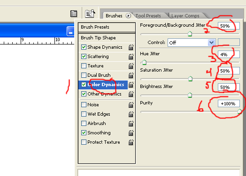Click the Purity slider handle
The width and height of the screenshot is (246, 176).
click(x=239, y=111)
